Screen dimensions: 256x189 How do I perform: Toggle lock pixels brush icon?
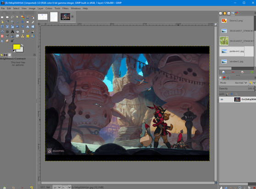pos(227,94)
